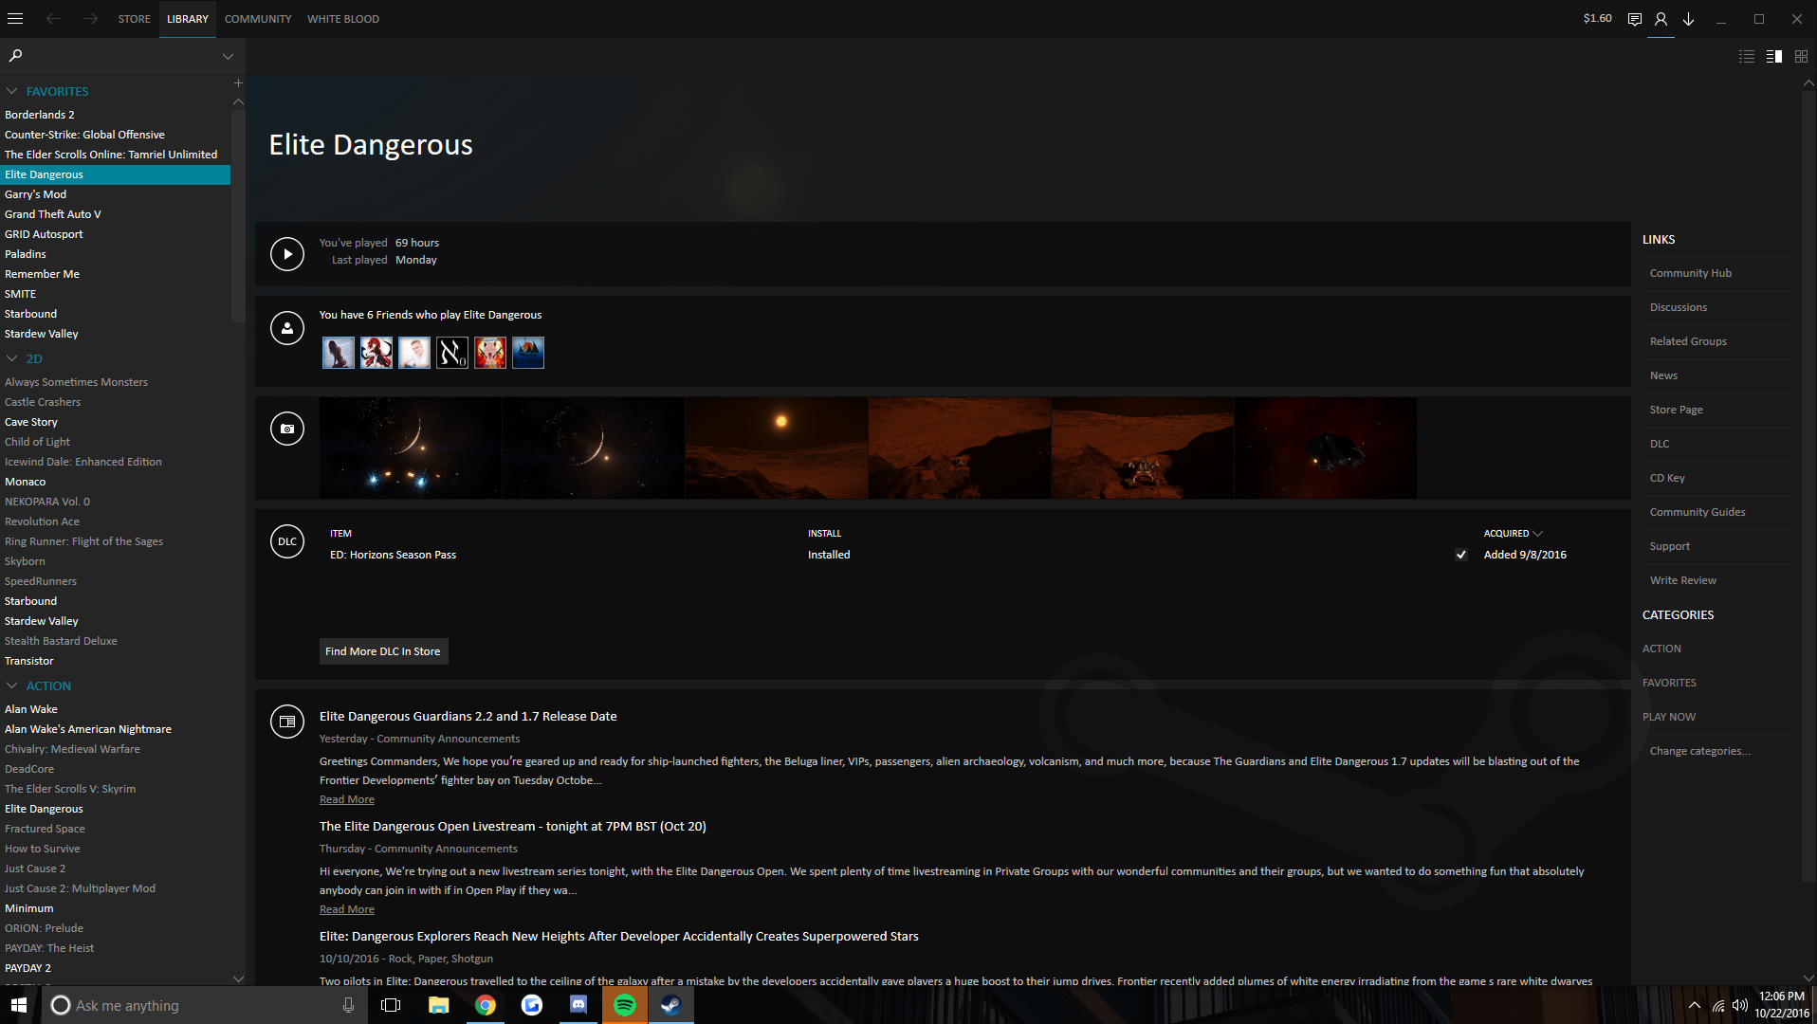The height and width of the screenshot is (1024, 1817).
Task: Sort DLC by the ACQUIRED column
Action: tap(1514, 534)
